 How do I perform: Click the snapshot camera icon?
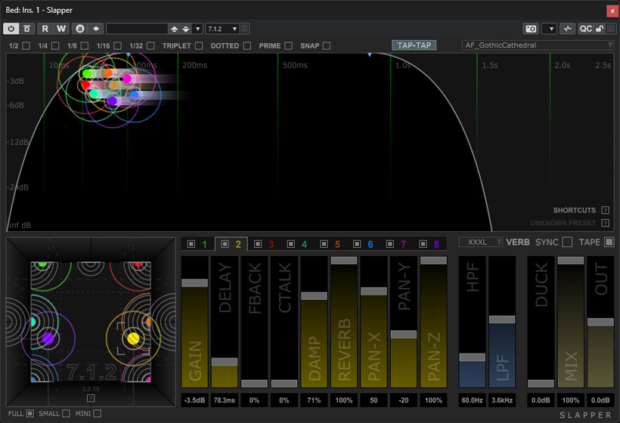coord(532,29)
